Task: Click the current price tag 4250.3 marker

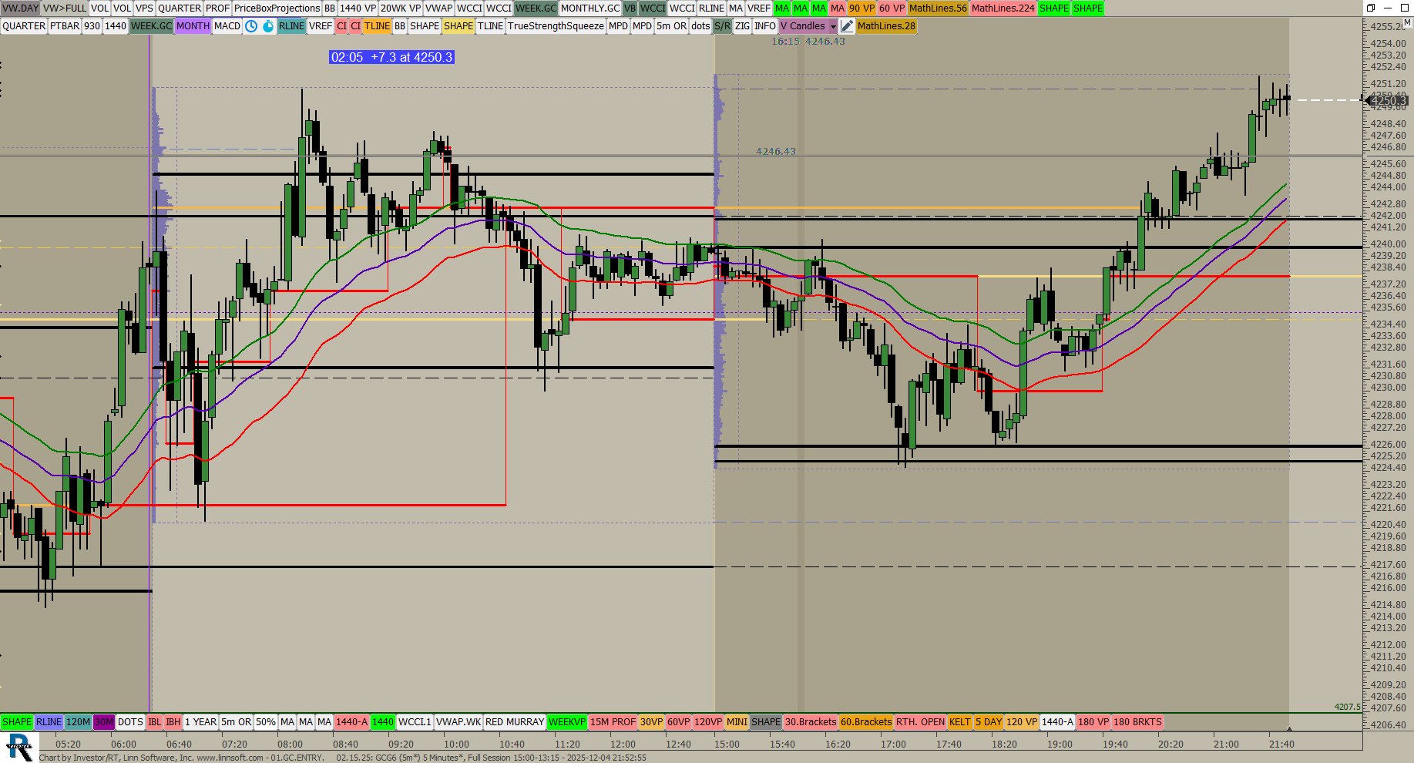Action: pos(1389,100)
